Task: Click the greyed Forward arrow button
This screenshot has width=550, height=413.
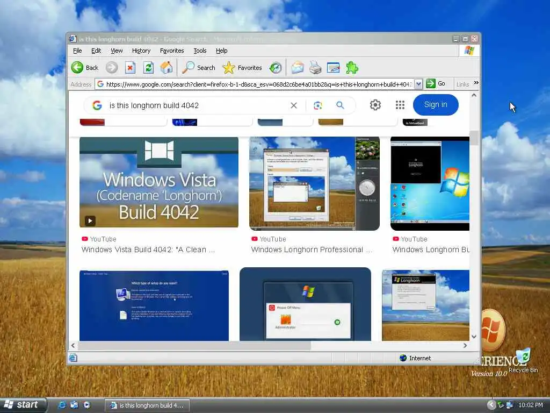Action: coord(112,67)
